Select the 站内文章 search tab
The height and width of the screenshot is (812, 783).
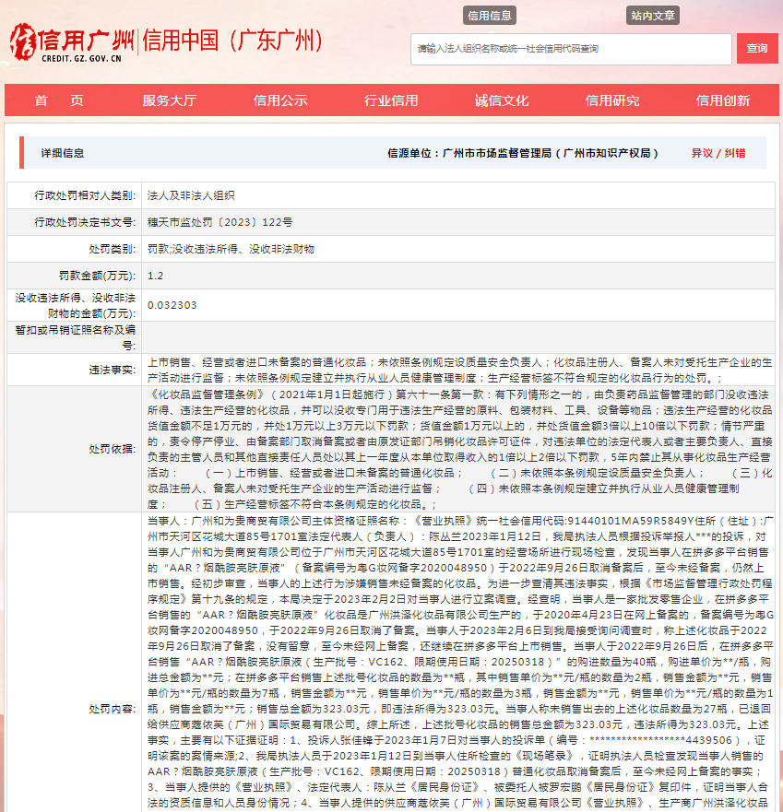click(x=652, y=16)
